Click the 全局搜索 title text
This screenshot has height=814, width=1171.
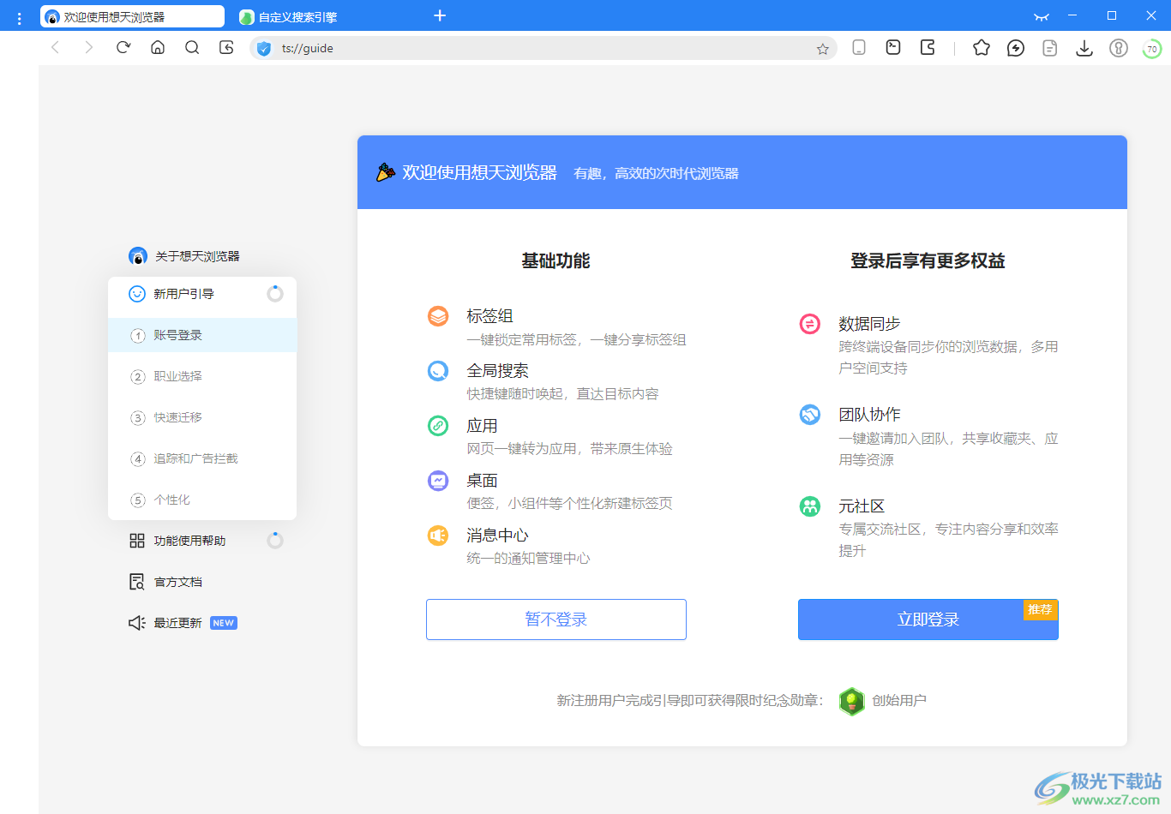[x=497, y=371]
